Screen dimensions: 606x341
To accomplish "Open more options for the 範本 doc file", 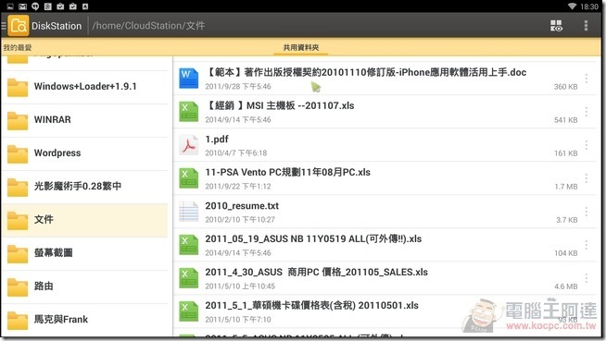I will 587,79.
